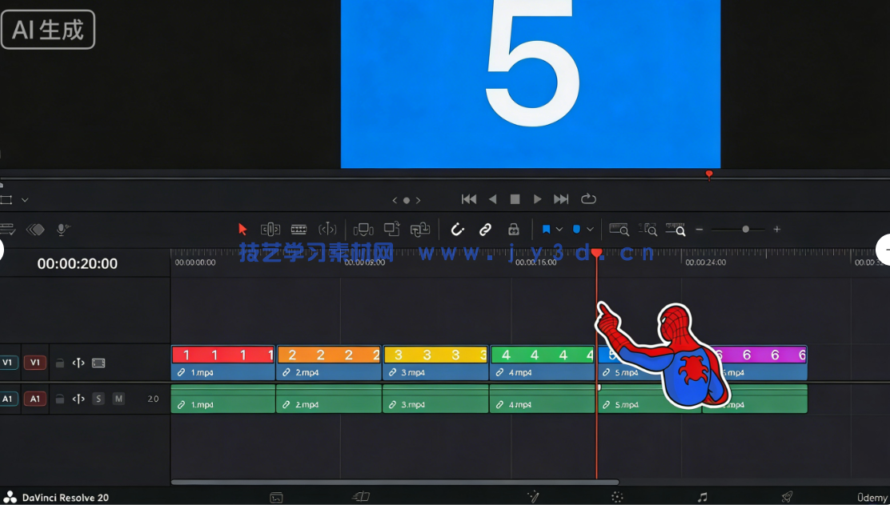890x505 pixels.
Task: Click the timeline zoom slider handle
Action: (746, 230)
